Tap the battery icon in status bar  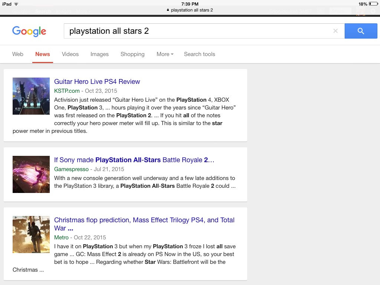[x=373, y=4]
